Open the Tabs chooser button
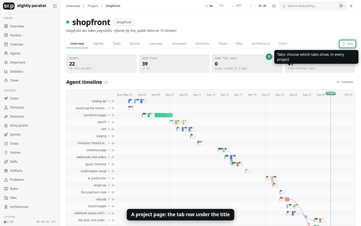This screenshot has width=361, height=226. [x=347, y=44]
